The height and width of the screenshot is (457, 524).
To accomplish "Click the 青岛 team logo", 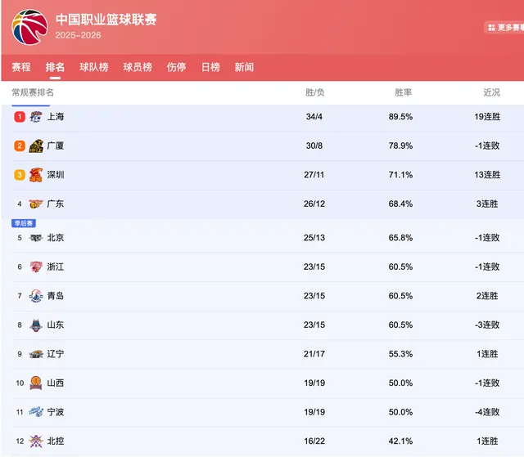I will [36, 296].
